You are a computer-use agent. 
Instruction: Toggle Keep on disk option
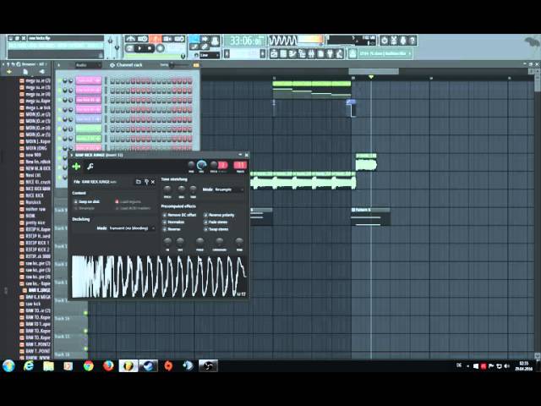(x=87, y=201)
